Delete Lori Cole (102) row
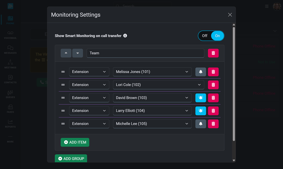The width and height of the screenshot is (283, 169). click(213, 85)
